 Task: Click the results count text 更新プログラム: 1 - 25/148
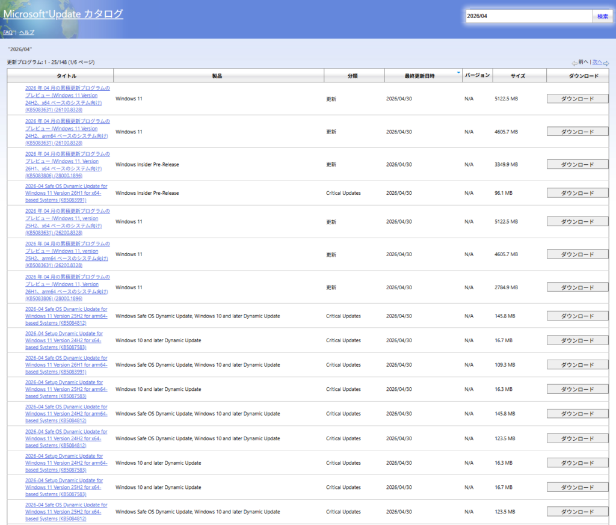[51, 63]
